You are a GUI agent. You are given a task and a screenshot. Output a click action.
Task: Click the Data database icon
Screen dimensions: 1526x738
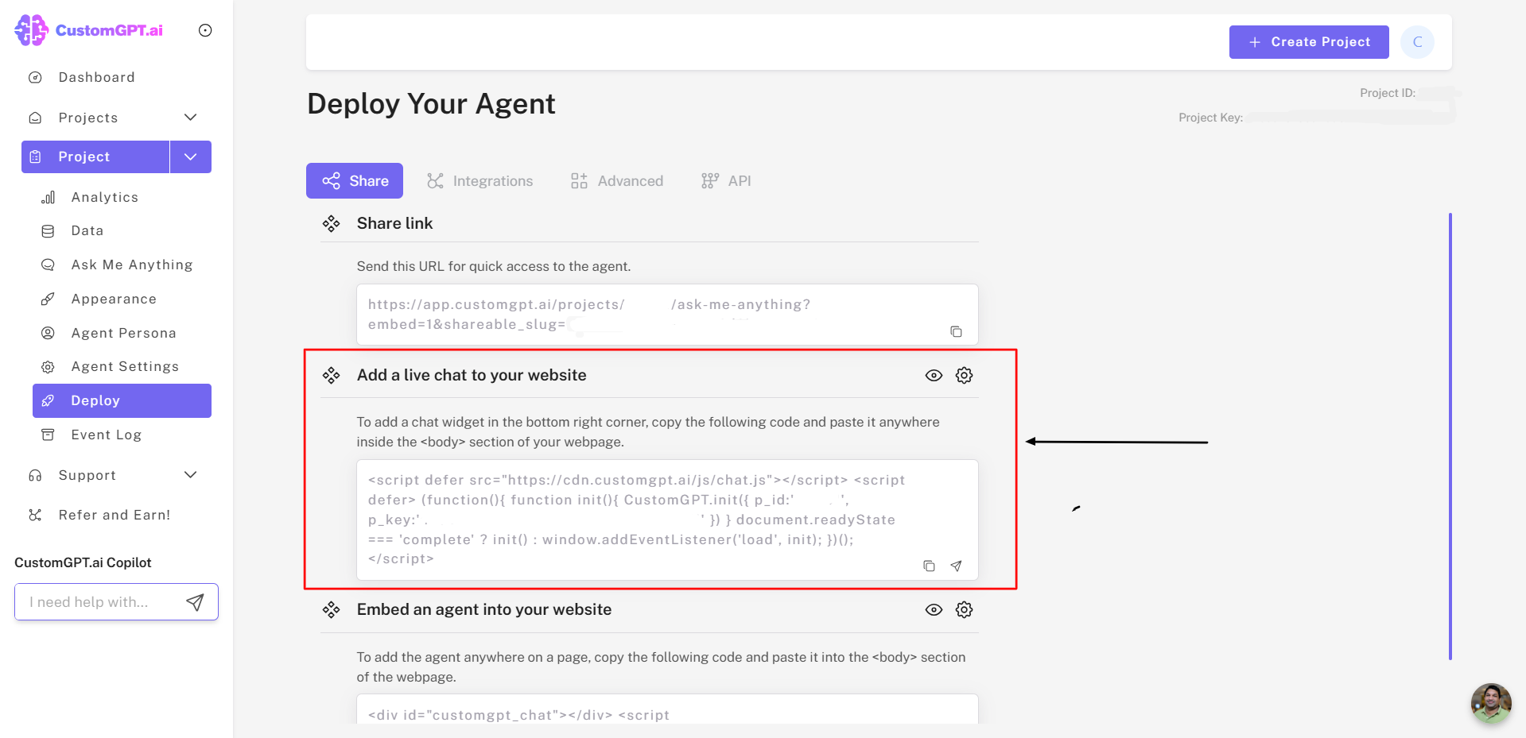pos(48,231)
